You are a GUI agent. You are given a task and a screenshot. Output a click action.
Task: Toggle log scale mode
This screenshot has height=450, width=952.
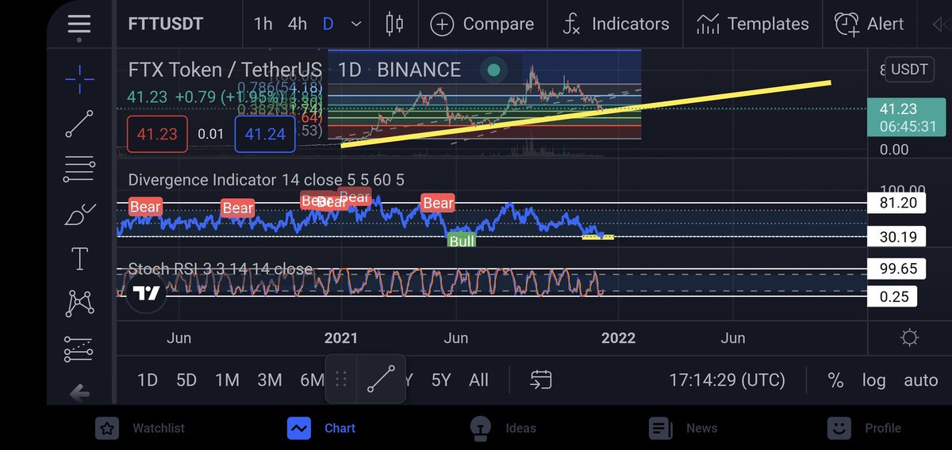[873, 380]
